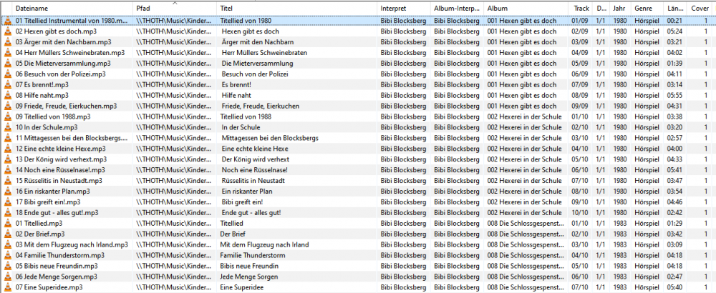The width and height of the screenshot is (716, 293).
Task: Select file 01 Titellied Instrumental von 1980
Action: point(72,21)
